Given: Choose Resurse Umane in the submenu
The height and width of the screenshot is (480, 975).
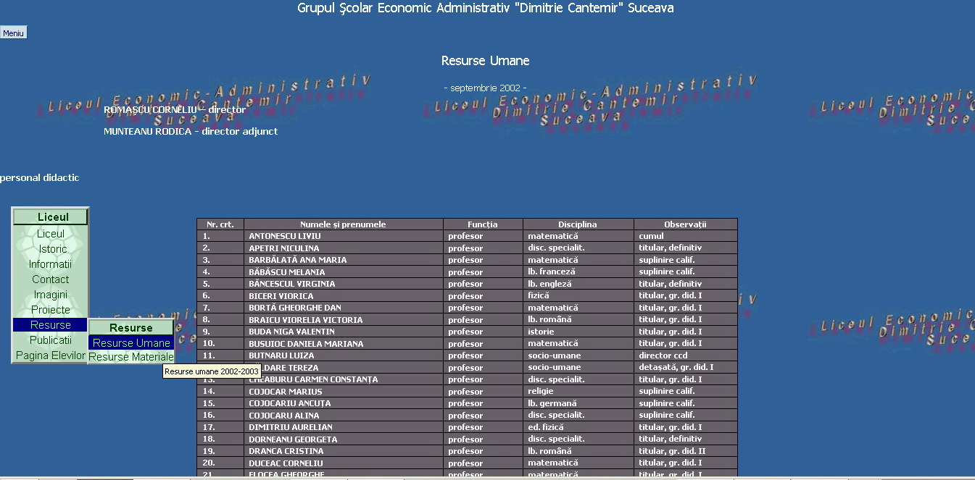Looking at the screenshot, I should click(131, 343).
